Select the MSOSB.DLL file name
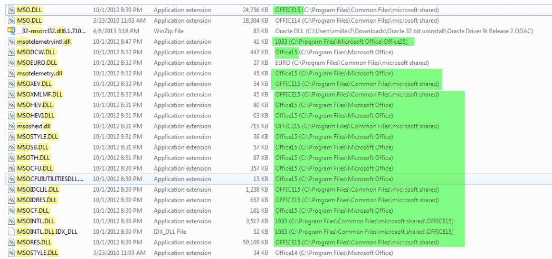This screenshot has height=259, width=552. pos(33,147)
